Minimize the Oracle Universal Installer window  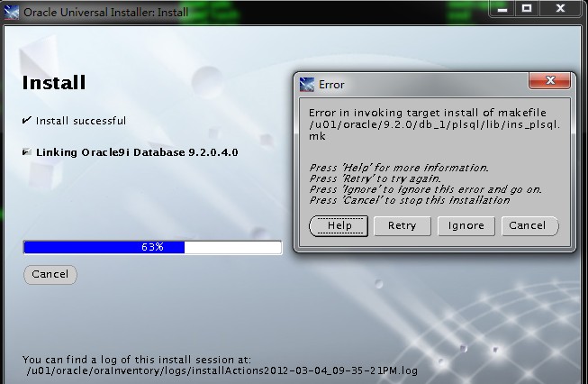(502, 8)
